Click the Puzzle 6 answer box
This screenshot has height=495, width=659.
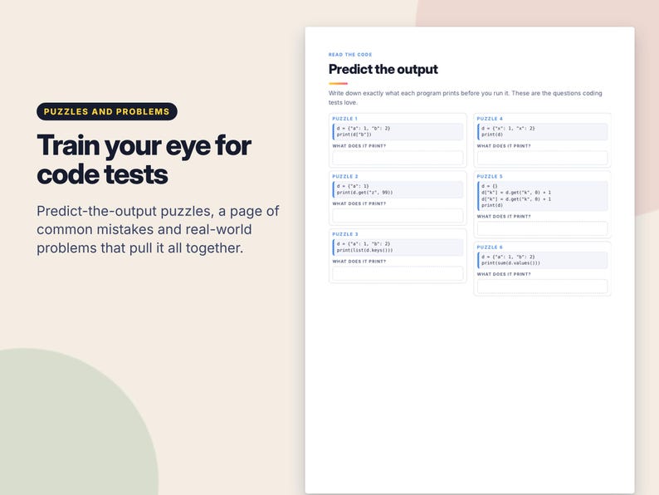click(542, 286)
